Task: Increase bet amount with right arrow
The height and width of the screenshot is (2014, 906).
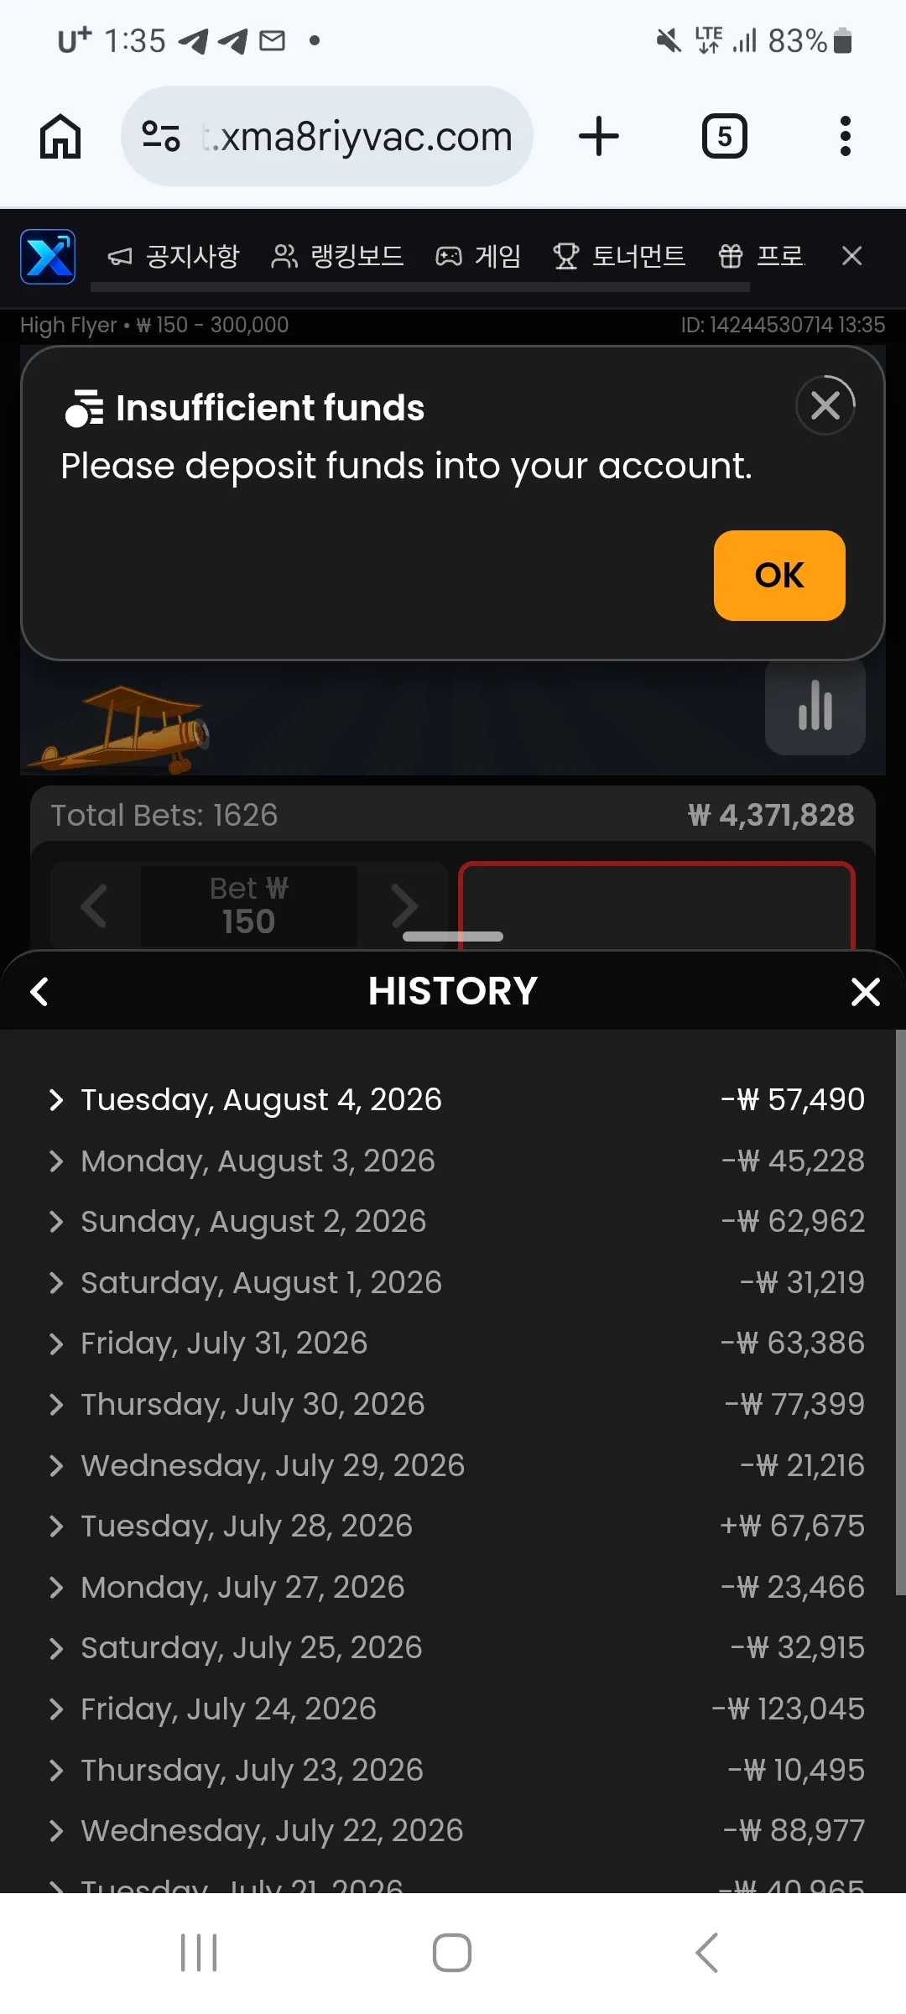Action: 404,906
